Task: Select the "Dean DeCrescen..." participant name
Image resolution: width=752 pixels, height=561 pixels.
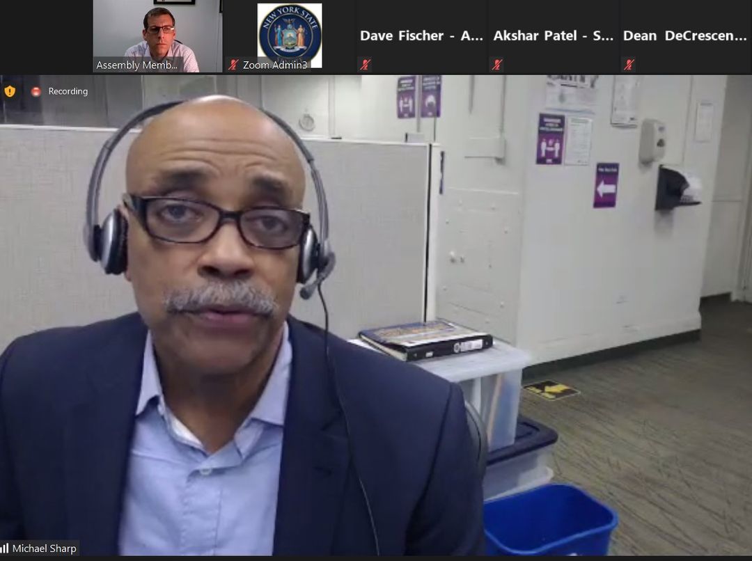Action: 684,35
